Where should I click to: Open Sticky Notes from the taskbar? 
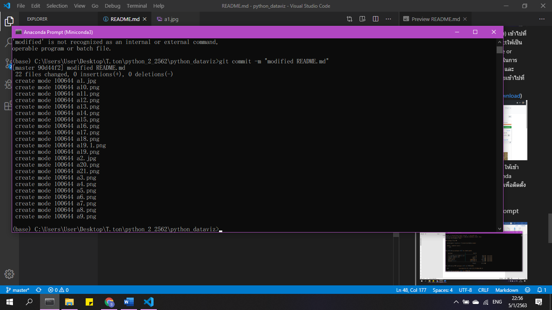(x=89, y=302)
